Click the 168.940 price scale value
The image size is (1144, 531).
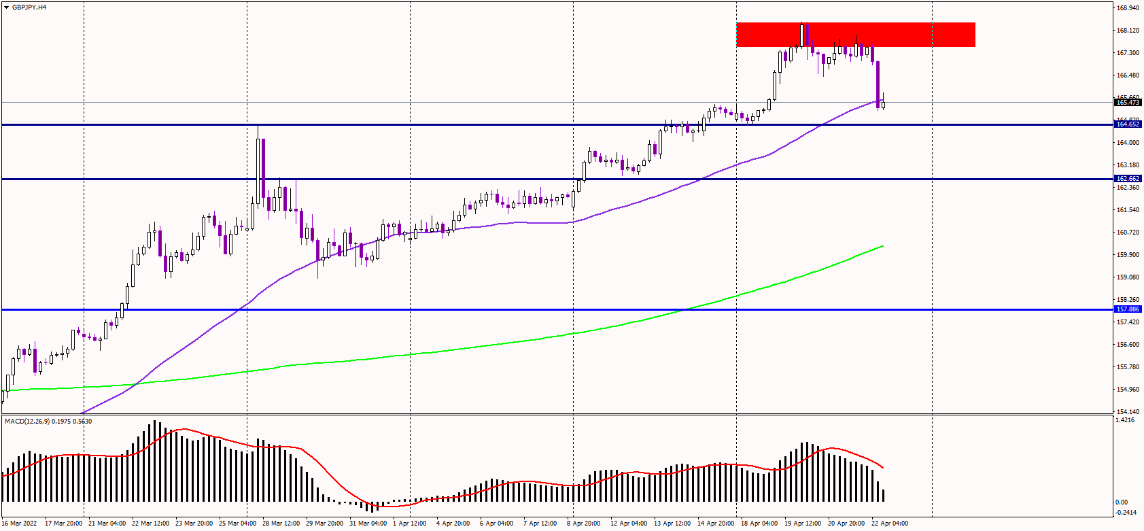tap(1128, 8)
